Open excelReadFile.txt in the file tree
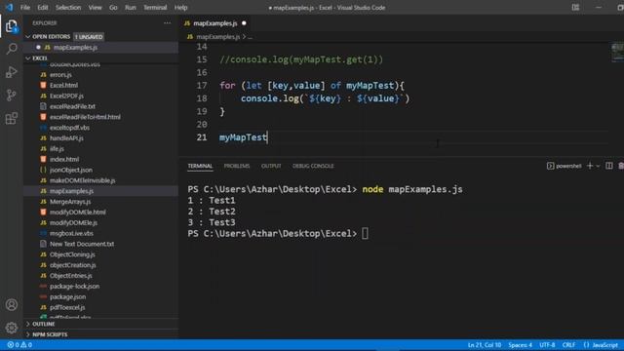This screenshot has height=351, width=624. [x=72, y=106]
